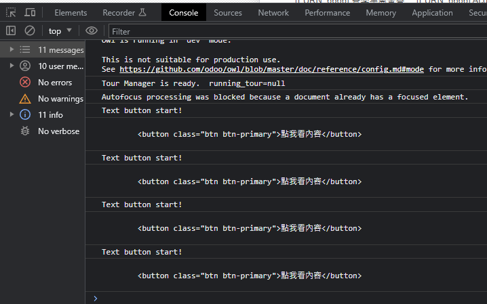Click the No verbose bug icon
Viewport: 487px width, 304px height.
coord(25,131)
